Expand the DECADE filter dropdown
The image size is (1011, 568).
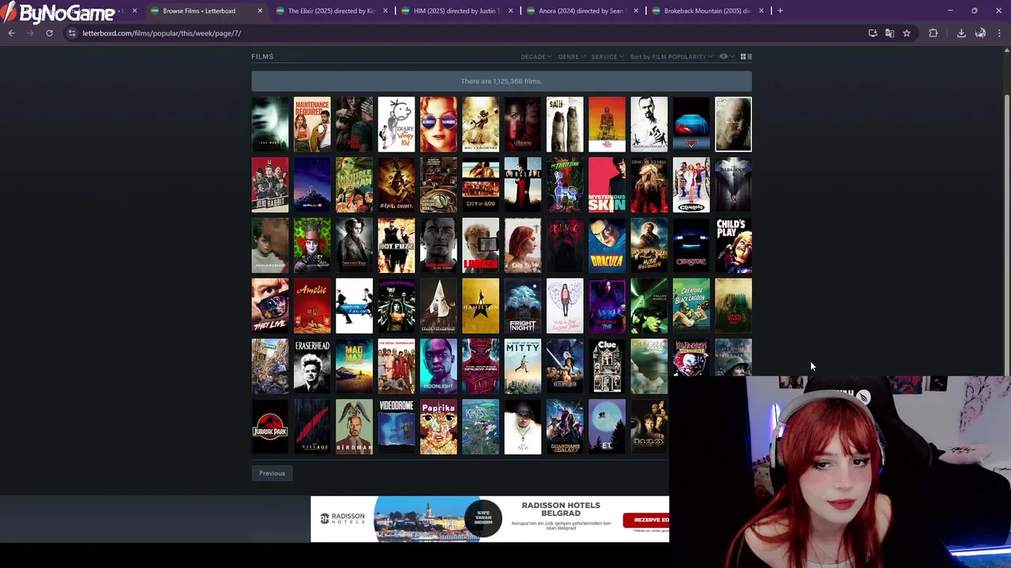536,57
